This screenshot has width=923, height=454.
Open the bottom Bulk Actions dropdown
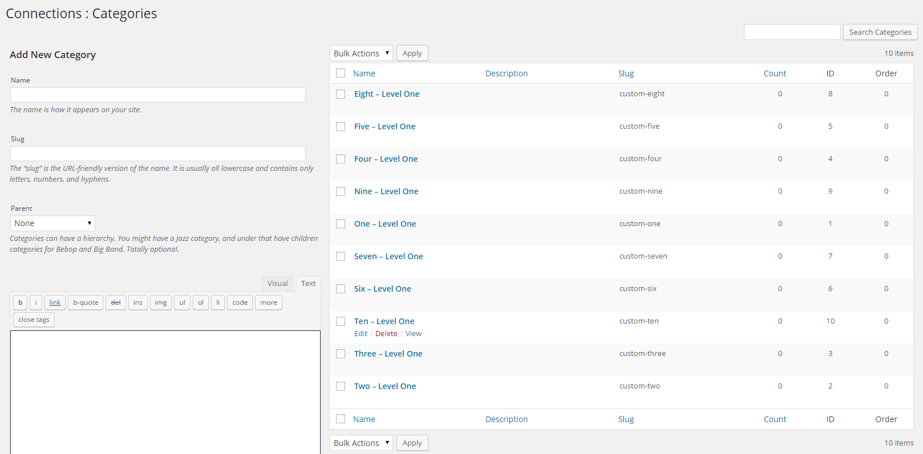tap(361, 443)
